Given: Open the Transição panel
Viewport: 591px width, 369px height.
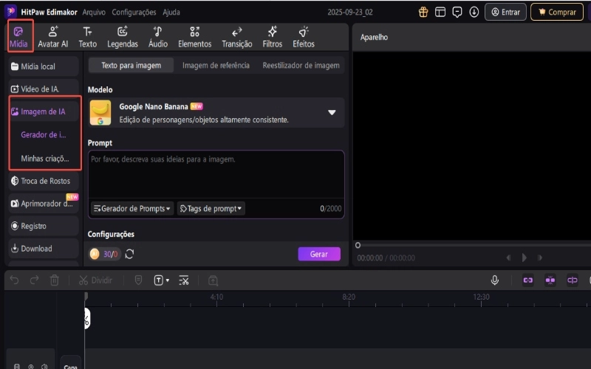Looking at the screenshot, I should (236, 36).
